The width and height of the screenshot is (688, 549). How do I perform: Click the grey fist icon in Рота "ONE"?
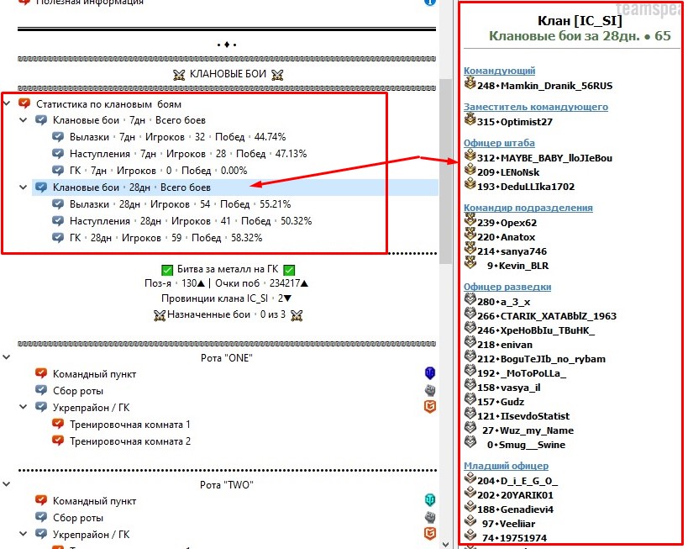429,390
